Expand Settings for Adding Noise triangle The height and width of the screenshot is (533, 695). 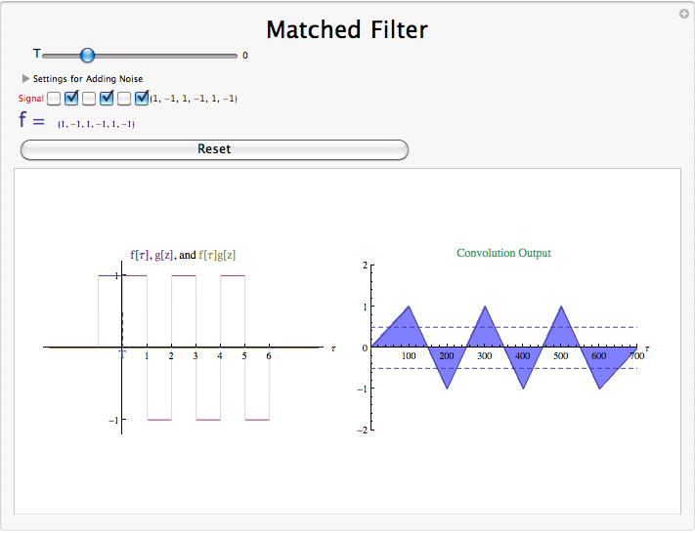[x=25, y=78]
